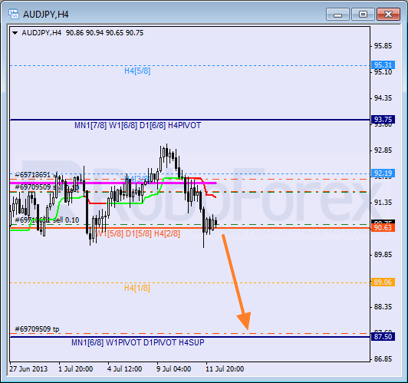Select MN1[6/8] W1PIVOT D1PIVOT H4SUP label

click(x=137, y=342)
